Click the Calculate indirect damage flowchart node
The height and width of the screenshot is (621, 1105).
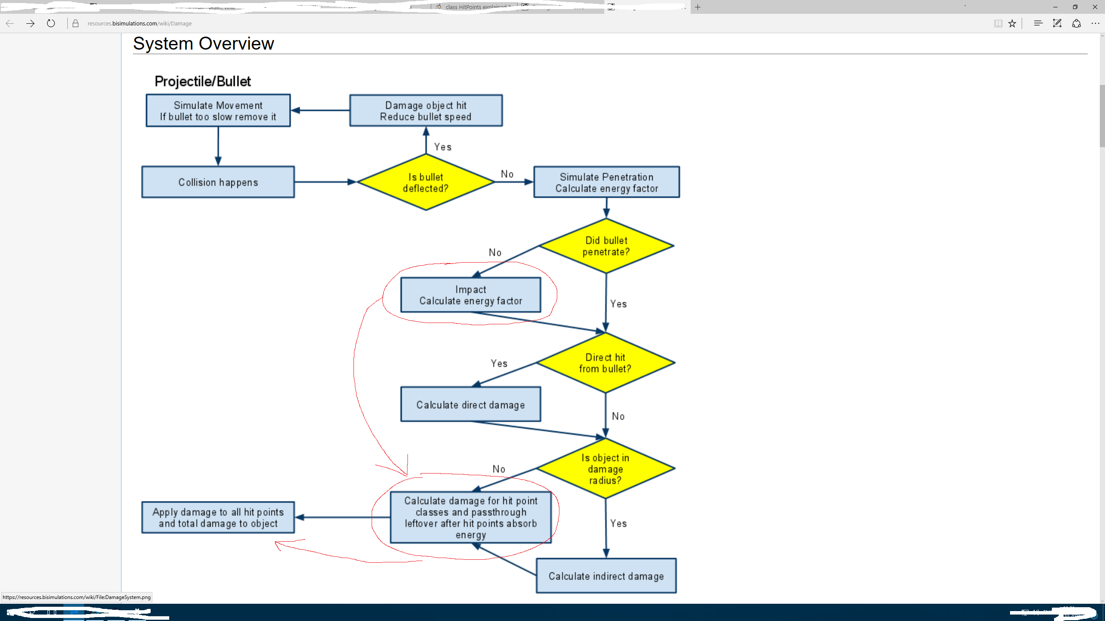click(606, 576)
